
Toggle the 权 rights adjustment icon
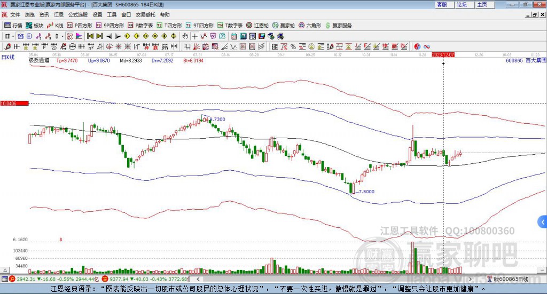[69, 36]
